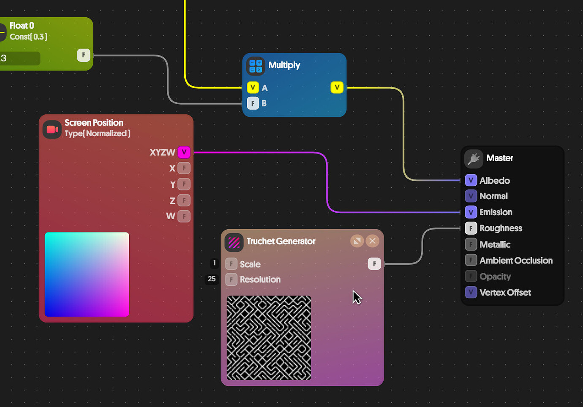The width and height of the screenshot is (583, 407).
Task: Click the Screen Position camera icon
Action: (x=52, y=129)
